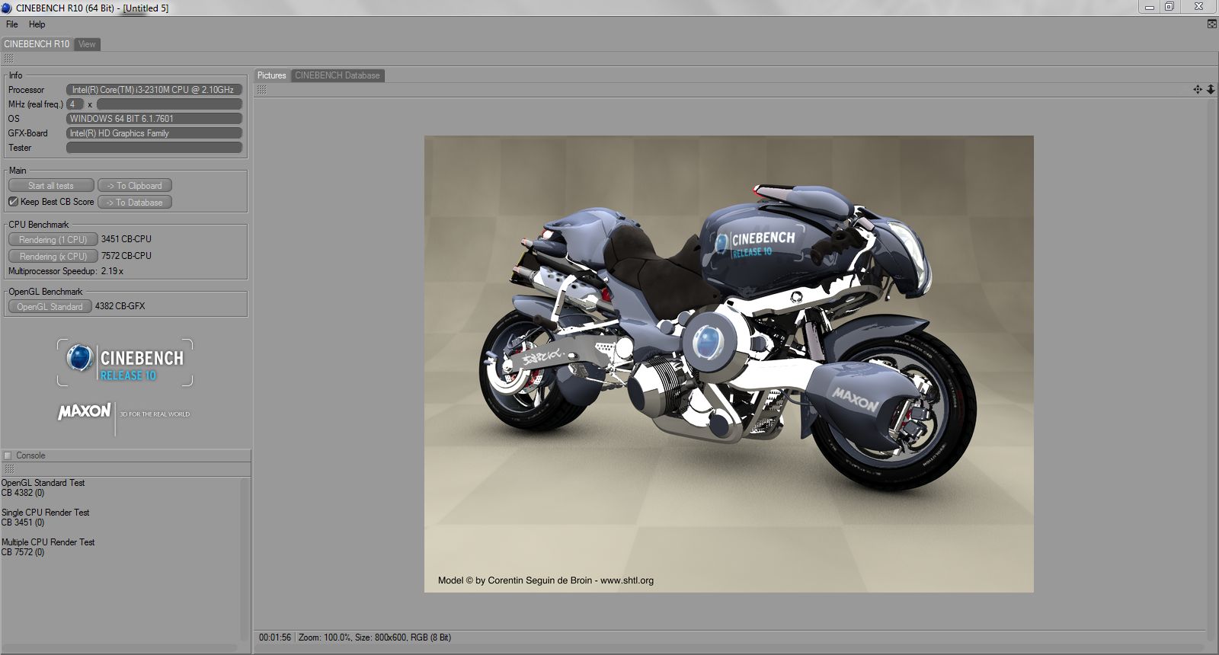
Task: Click the 4382 CB-GFX score text
Action: click(120, 306)
